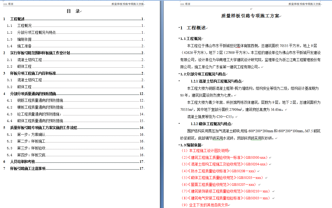Viewport: 332px width, 208px height.
Task: Click heading 1.2.2 砌体工程概况与特点
Action: [211, 124]
